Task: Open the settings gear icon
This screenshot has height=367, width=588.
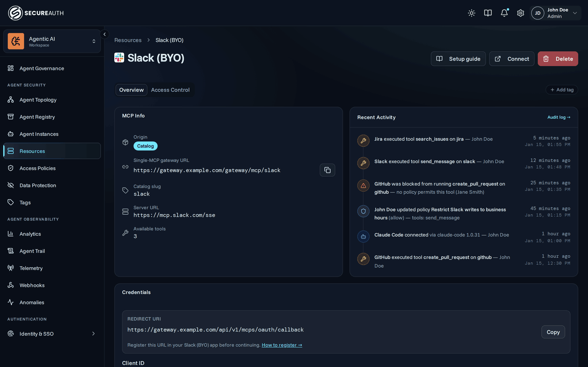Action: (x=521, y=13)
